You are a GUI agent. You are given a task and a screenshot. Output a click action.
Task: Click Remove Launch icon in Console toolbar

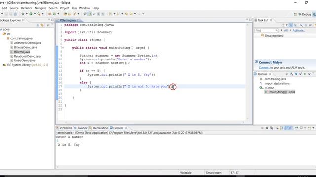267,128
